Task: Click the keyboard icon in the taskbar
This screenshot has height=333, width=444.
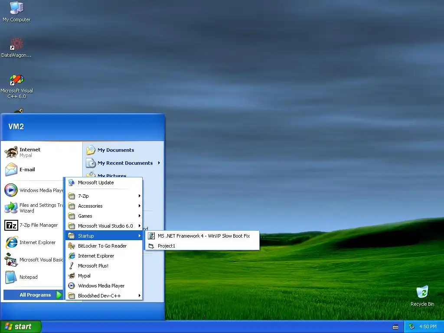Action: click(x=395, y=327)
